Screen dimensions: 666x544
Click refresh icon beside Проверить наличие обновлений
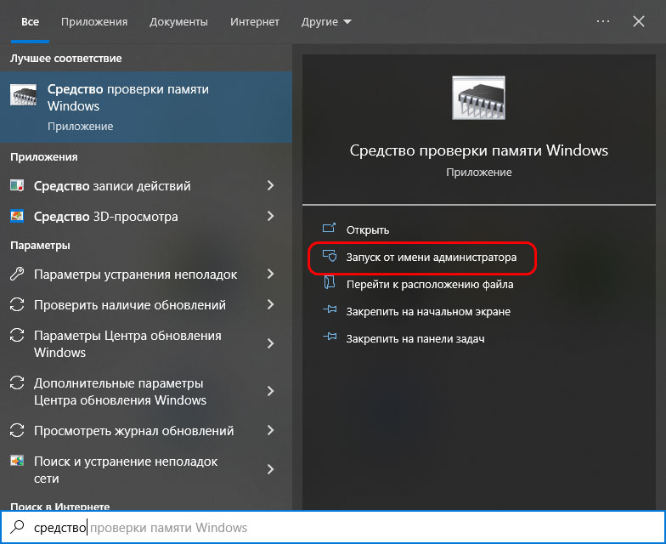tap(17, 304)
